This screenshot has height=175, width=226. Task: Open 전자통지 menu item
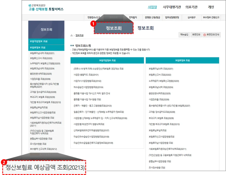click(x=133, y=18)
